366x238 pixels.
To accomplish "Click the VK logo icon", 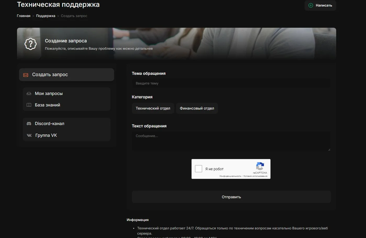I will click(x=29, y=135).
